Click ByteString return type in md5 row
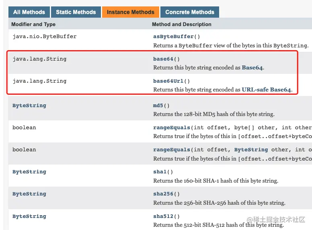Image resolution: width=312 pixels, height=230 pixels. tap(29, 106)
